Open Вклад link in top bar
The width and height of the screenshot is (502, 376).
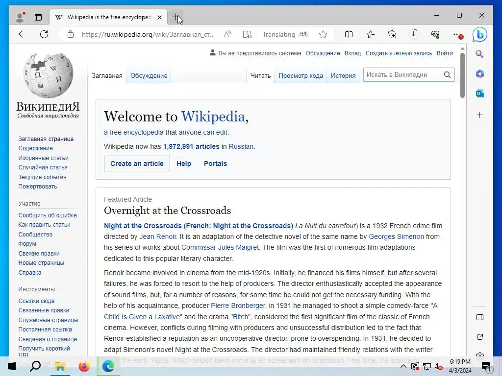352,53
